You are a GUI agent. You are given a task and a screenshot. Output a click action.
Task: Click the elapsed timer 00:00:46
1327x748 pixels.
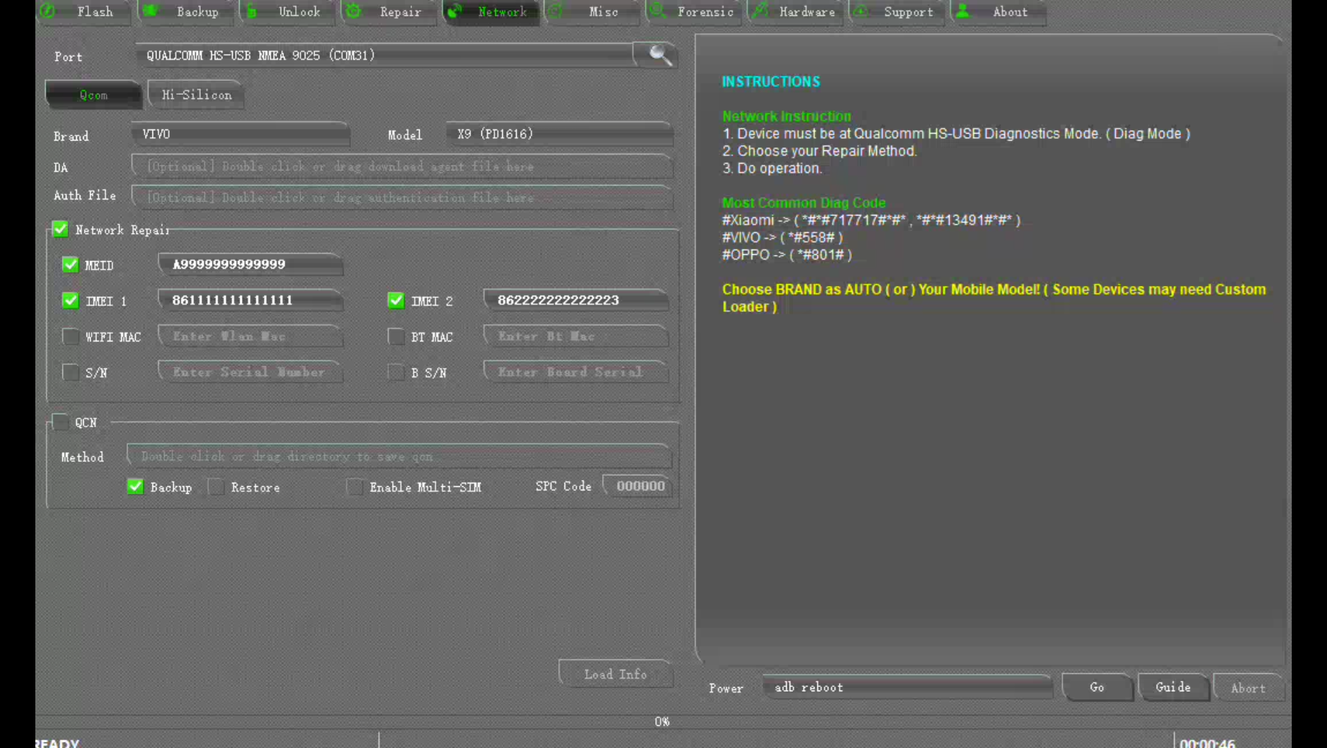[x=1207, y=742]
